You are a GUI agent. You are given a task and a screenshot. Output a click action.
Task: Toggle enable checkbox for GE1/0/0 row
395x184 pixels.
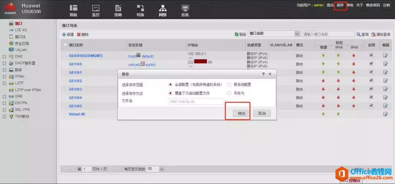coord(371,64)
